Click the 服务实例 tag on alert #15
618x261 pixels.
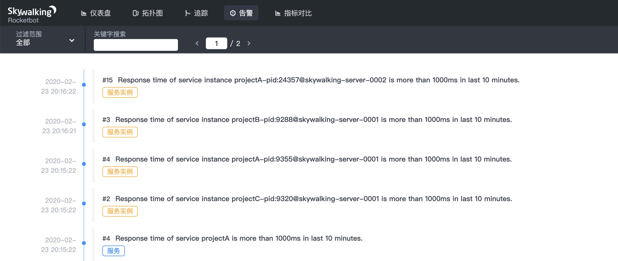(x=120, y=93)
